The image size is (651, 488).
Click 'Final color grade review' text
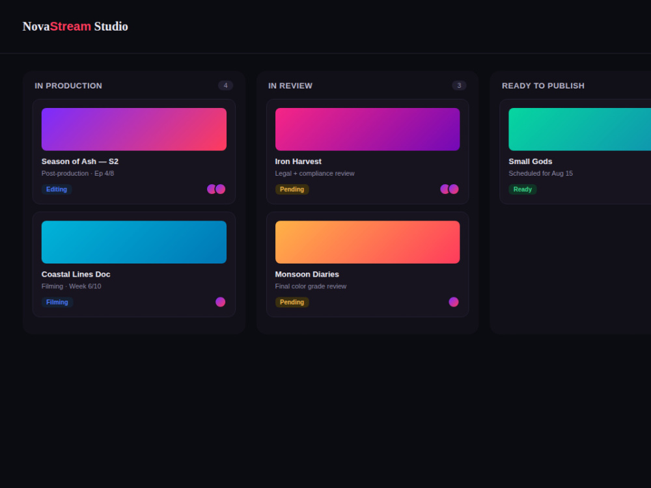click(311, 286)
